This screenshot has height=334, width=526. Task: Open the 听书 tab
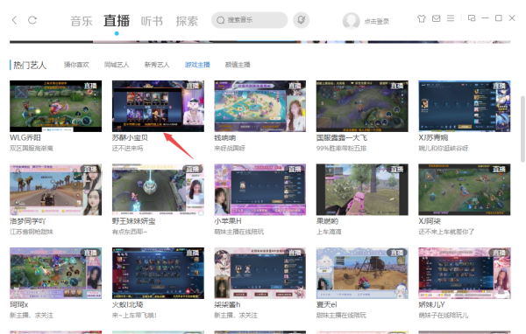tap(152, 21)
